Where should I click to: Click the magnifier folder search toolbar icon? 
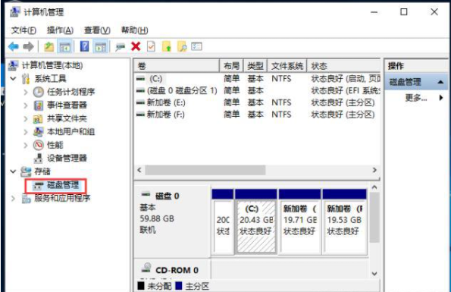pos(182,46)
